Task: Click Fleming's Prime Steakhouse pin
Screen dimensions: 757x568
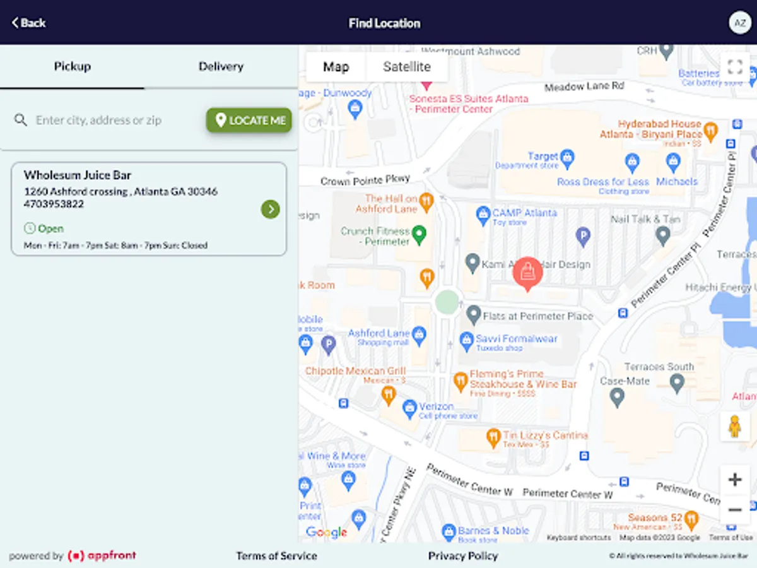Action: 461,381
